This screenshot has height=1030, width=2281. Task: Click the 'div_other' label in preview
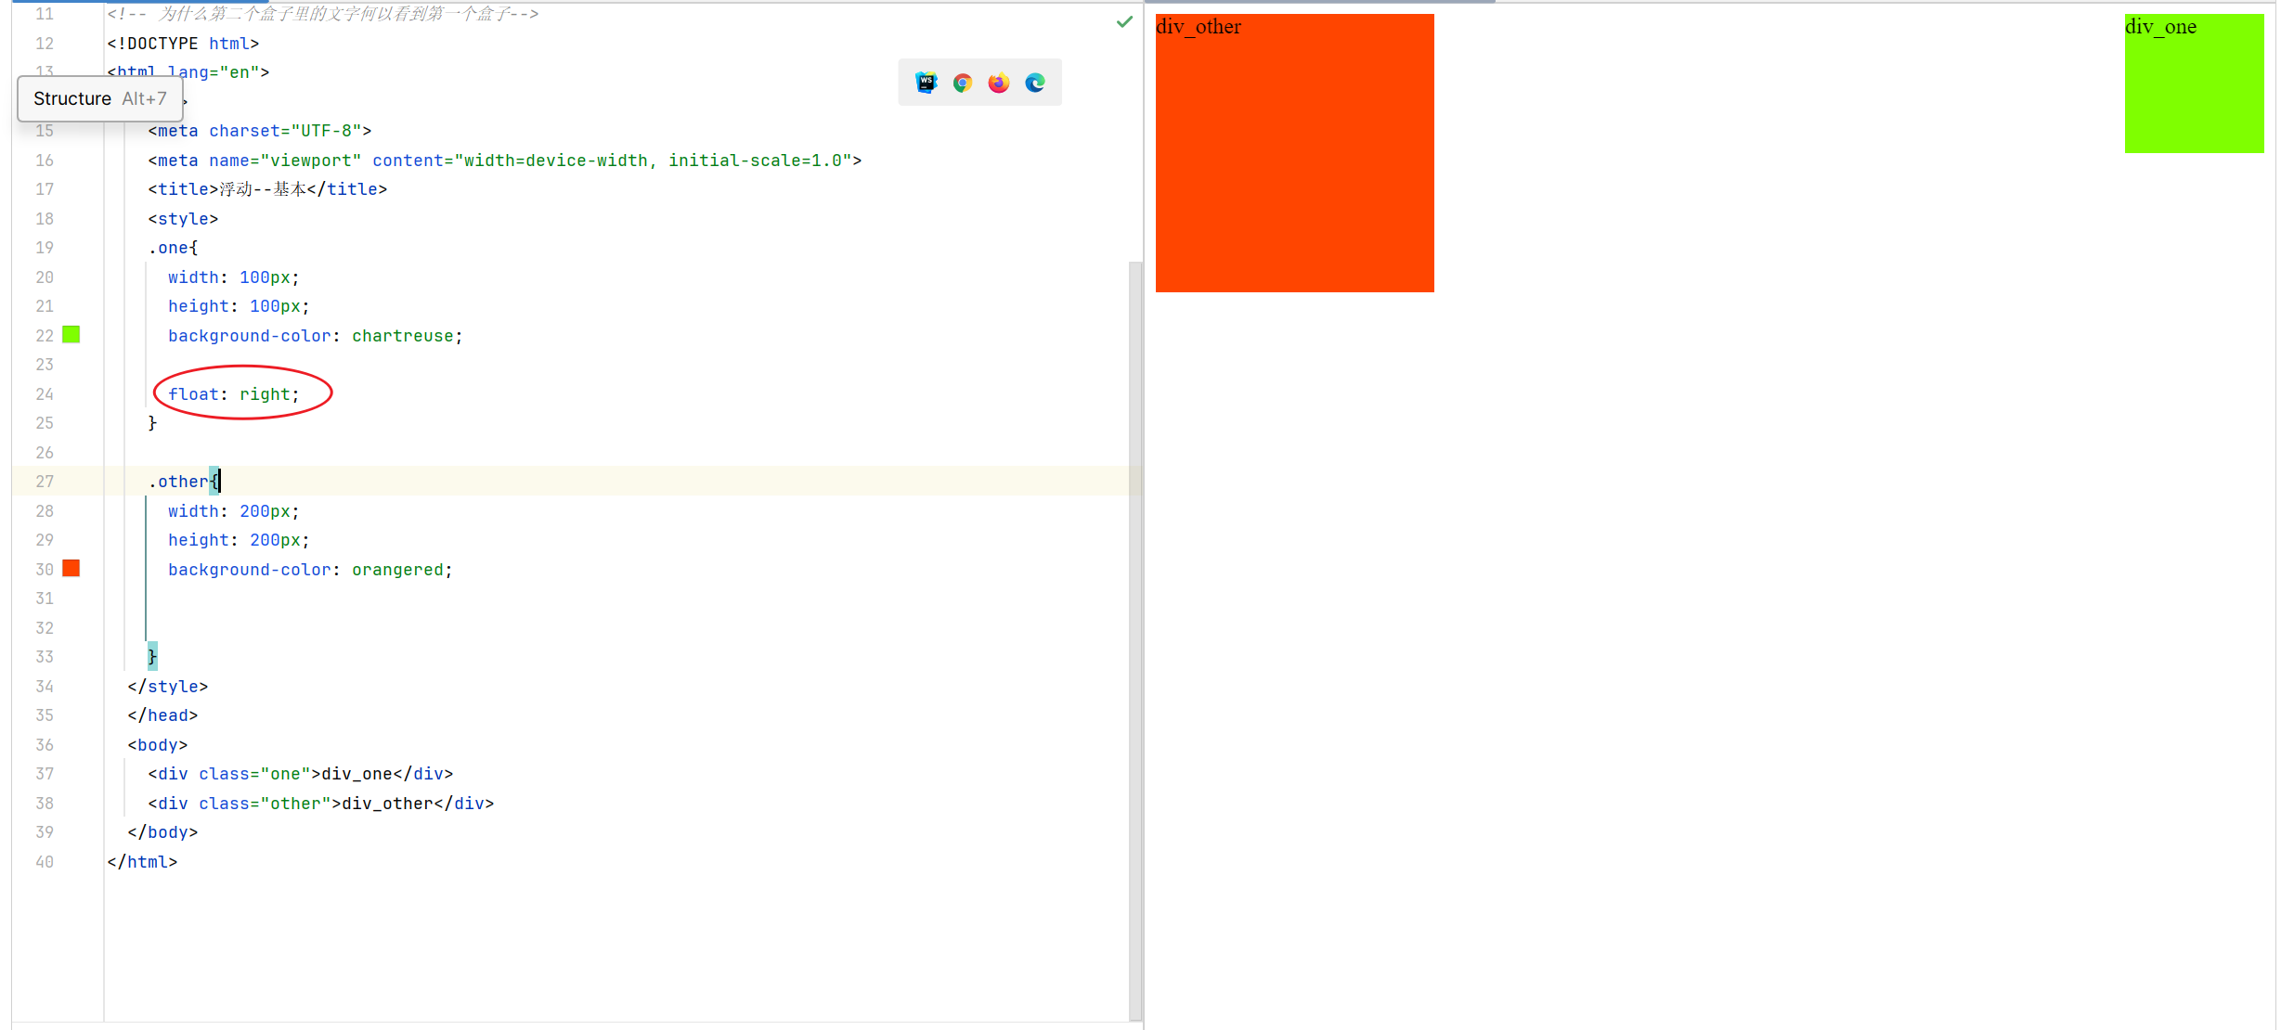[x=1198, y=27]
